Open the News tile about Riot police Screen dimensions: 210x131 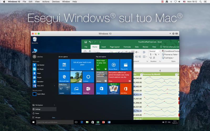point(120,77)
